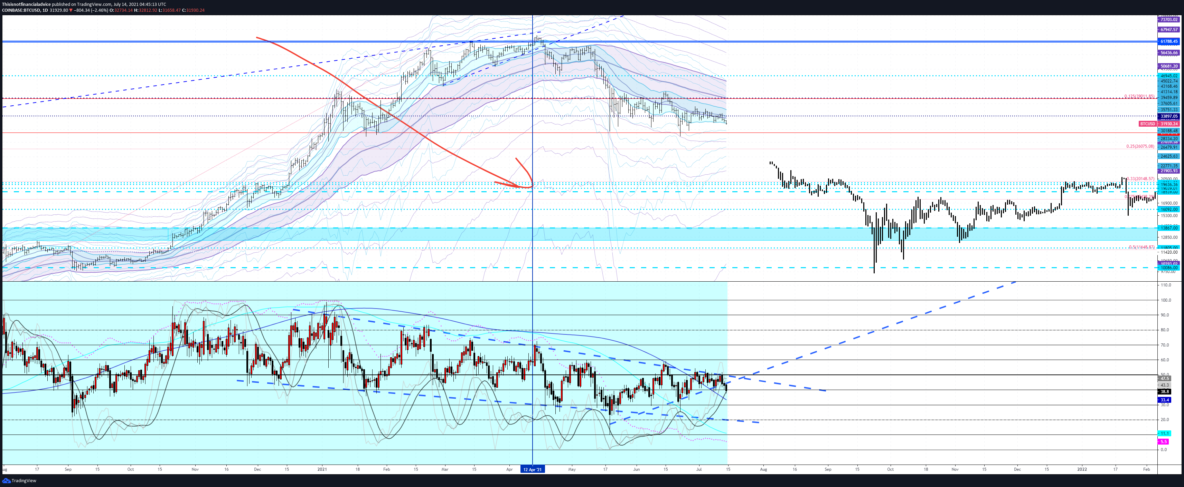Click the 12 Apr '21 date marker

532,469
